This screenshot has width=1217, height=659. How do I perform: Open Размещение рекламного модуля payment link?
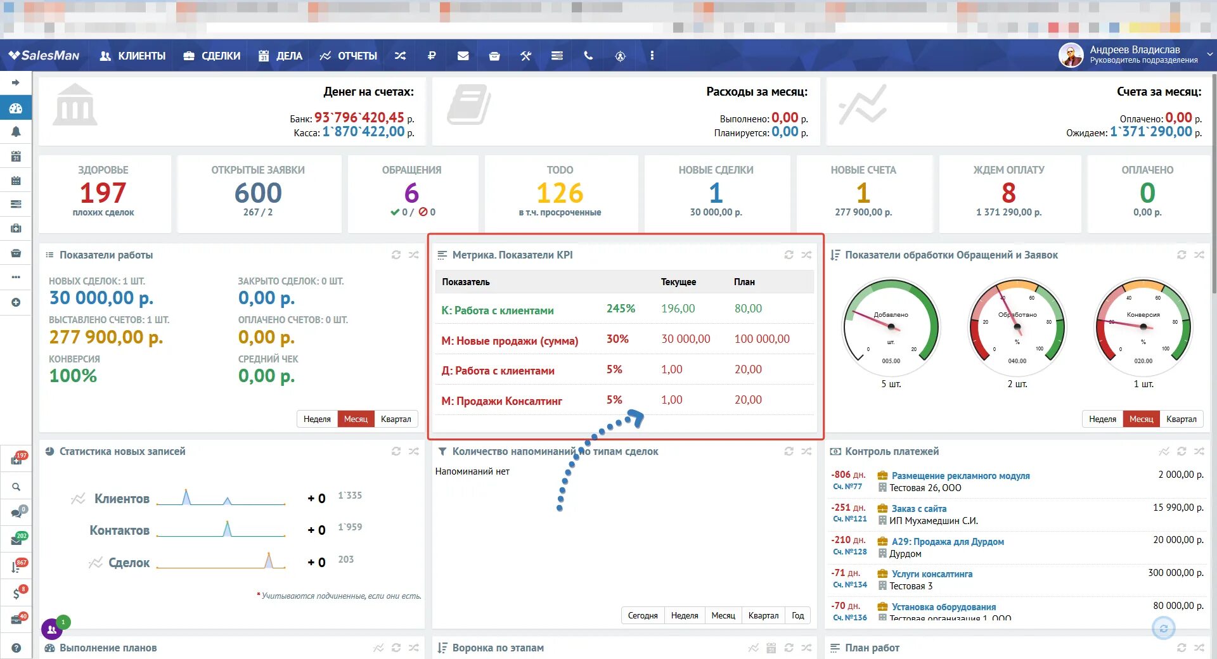coord(960,476)
